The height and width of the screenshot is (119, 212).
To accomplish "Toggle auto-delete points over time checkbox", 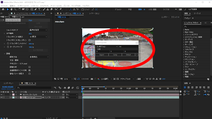I will point(29,70).
